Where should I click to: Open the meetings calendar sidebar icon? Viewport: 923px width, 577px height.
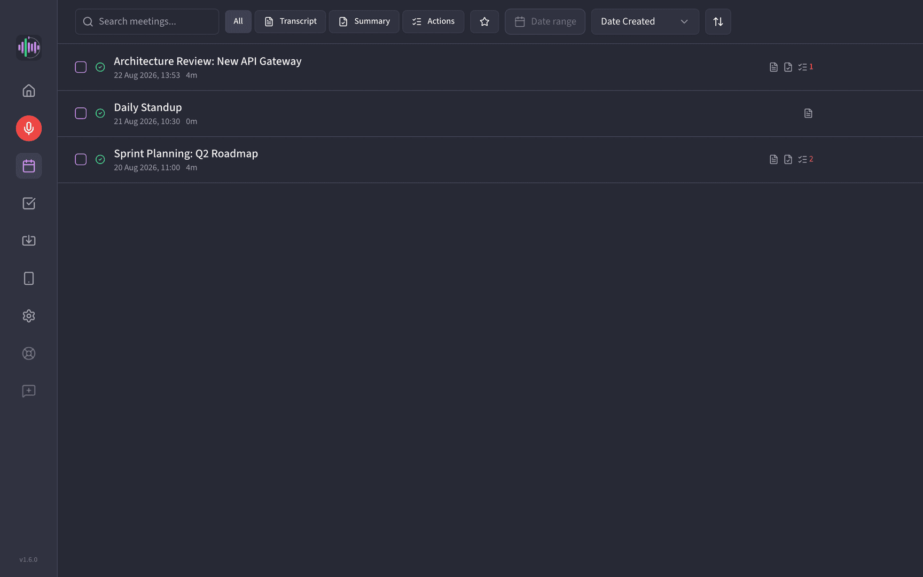click(29, 166)
